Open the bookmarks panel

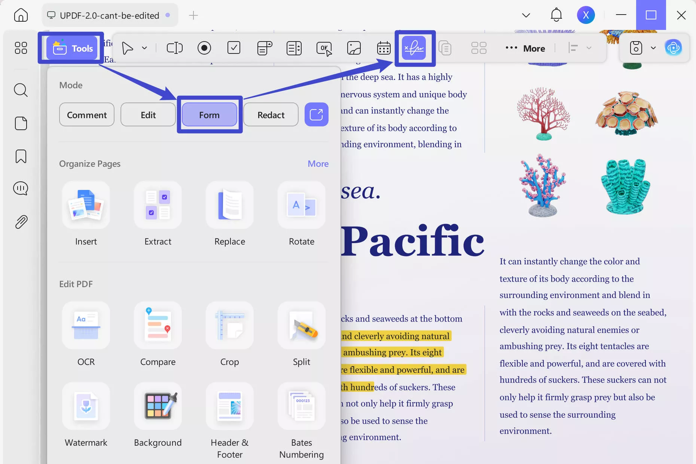(21, 156)
